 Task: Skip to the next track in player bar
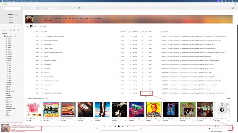(123, 126)
